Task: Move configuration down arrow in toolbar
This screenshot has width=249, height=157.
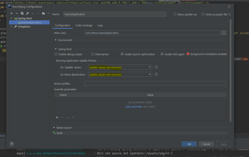Action: pos(38,13)
